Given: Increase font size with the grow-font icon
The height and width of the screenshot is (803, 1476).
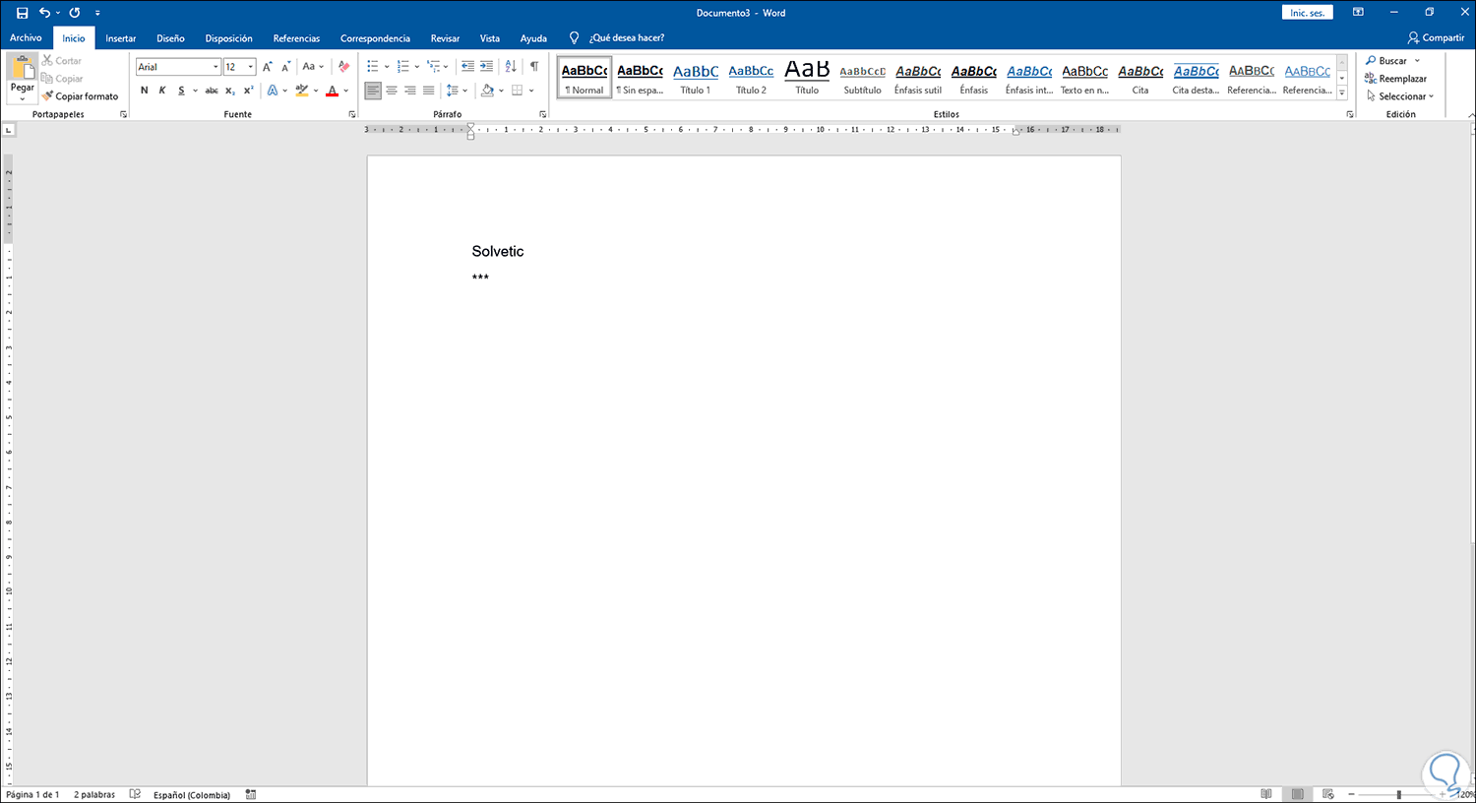Looking at the screenshot, I should click(267, 67).
